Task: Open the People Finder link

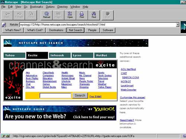Action: click(x=86, y=81)
